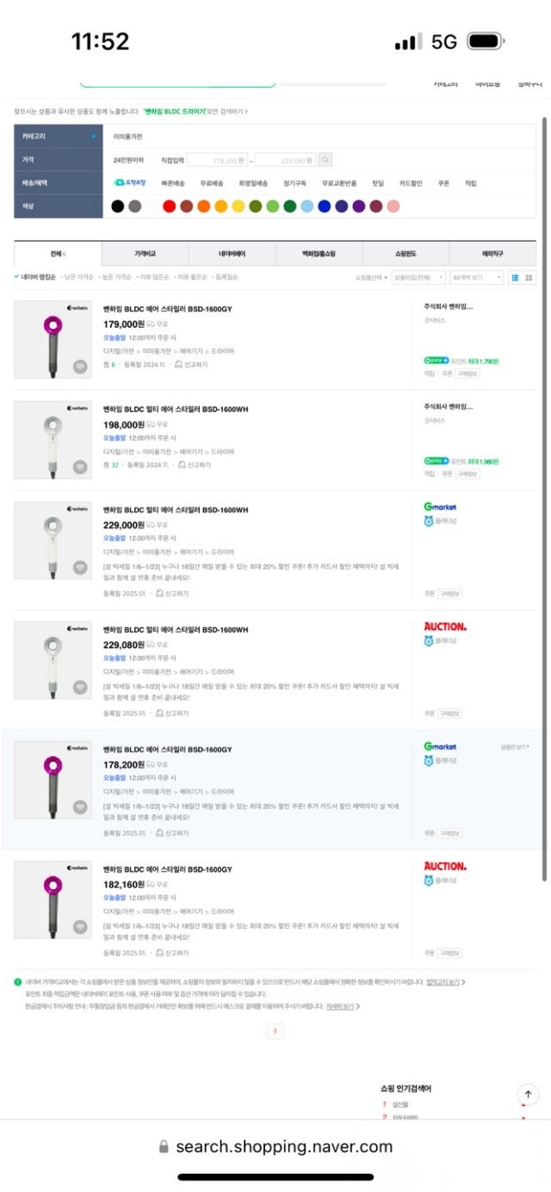
Task: Open the 상품타입(전체) dropdown
Action: point(418,277)
